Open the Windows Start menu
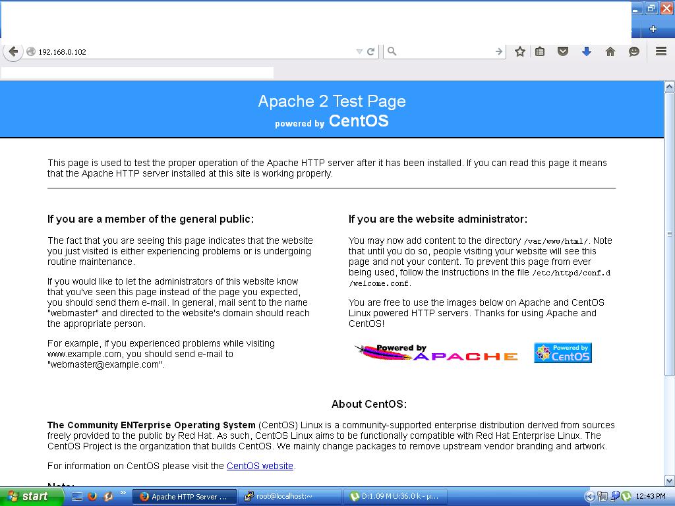Viewport: 675px width, 506px height. click(x=31, y=497)
